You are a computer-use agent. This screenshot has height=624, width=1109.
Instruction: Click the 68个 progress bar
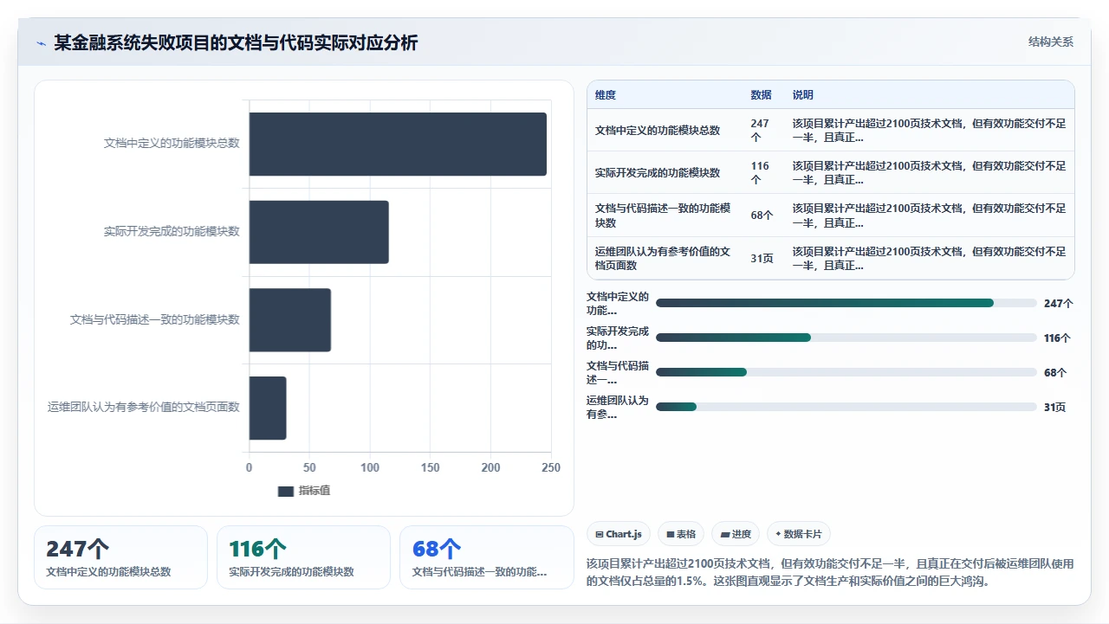click(846, 372)
